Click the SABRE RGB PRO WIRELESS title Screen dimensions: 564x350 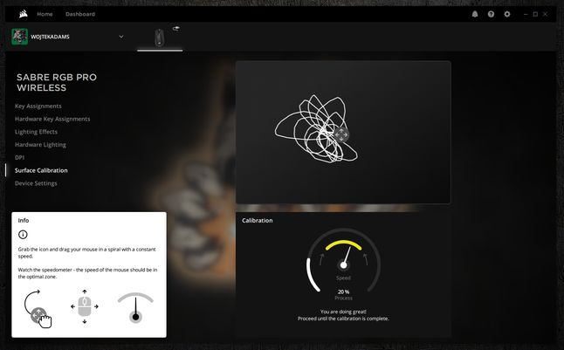57,82
